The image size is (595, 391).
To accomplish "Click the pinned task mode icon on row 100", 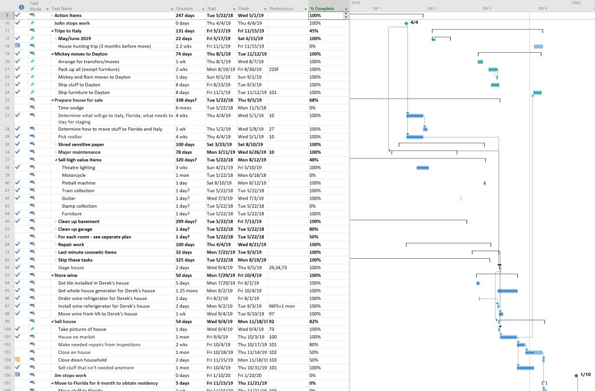I will pyautogui.click(x=33, y=329).
